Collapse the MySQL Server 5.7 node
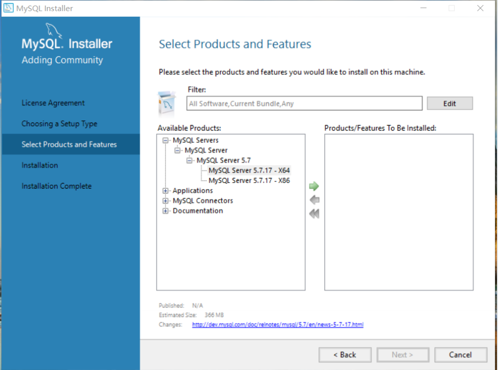The width and height of the screenshot is (498, 370). [x=190, y=160]
